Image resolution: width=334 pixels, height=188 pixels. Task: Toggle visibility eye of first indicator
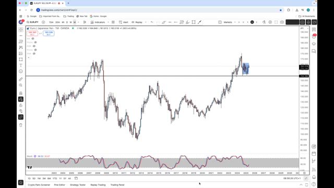(x=33, y=39)
